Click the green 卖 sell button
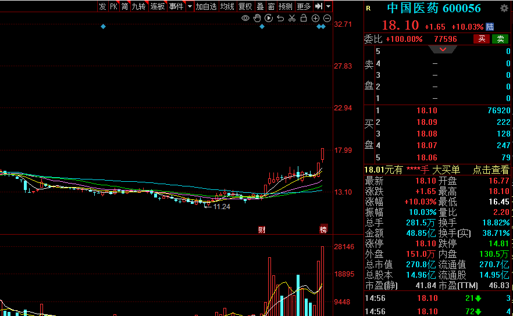Screen dimensions: 513x316 [500, 39]
